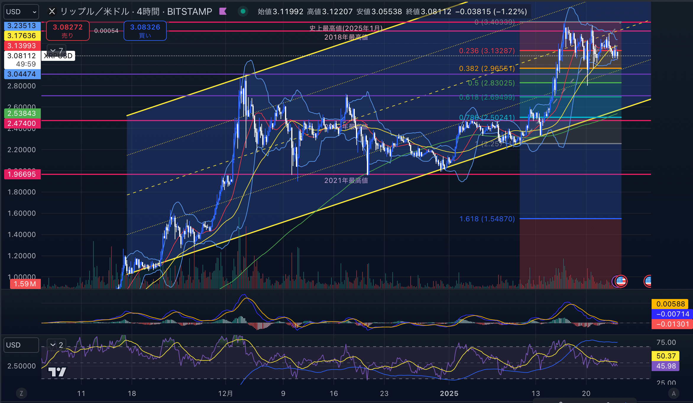This screenshot has height=403, width=693.
Task: Click the pink price label 1.96695
Action: (x=22, y=174)
